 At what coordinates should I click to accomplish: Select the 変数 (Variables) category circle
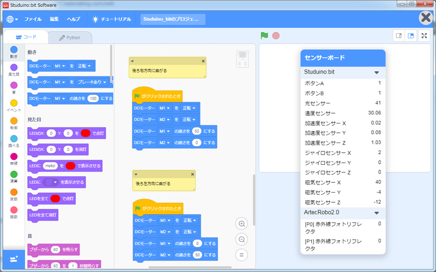[x=14, y=192]
